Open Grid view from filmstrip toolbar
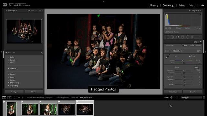207x116 pixels. (x=16, y=97)
